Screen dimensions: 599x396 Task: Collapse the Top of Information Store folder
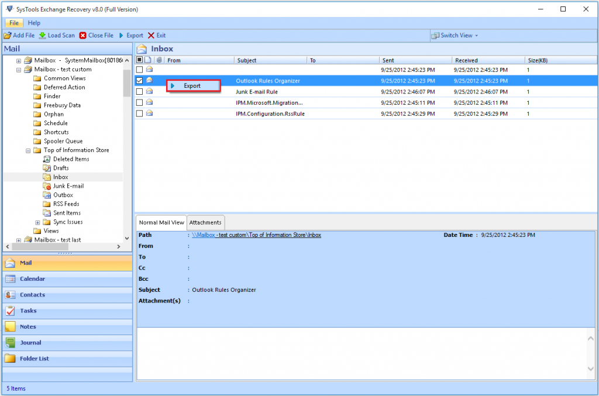click(x=27, y=150)
